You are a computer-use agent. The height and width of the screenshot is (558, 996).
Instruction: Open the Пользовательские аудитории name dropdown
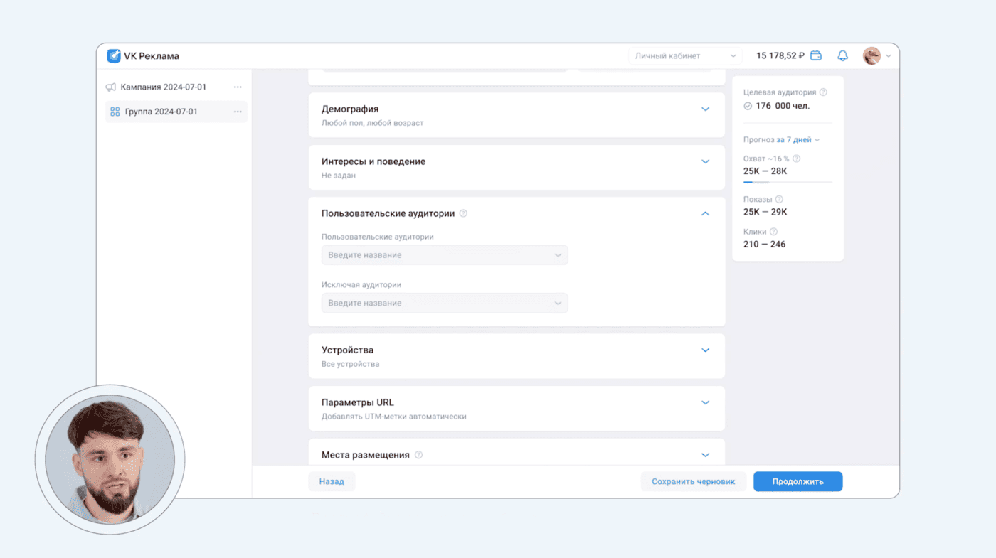[x=445, y=255]
